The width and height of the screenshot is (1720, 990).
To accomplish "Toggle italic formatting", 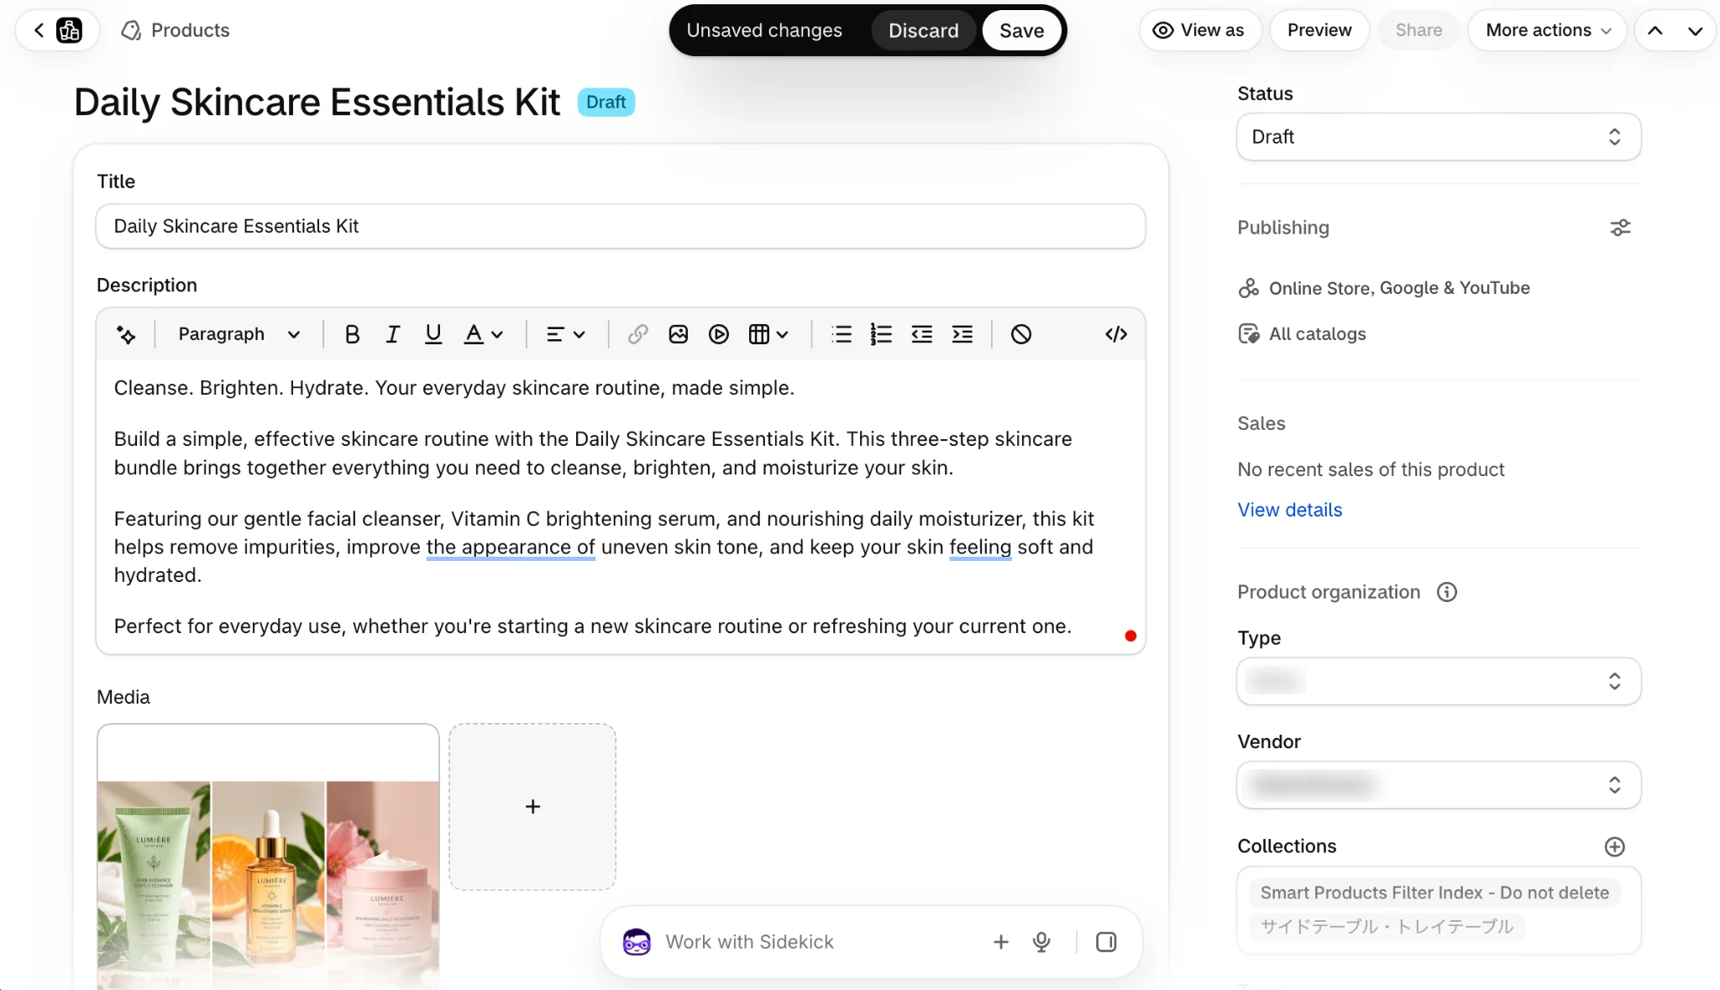I will (392, 334).
